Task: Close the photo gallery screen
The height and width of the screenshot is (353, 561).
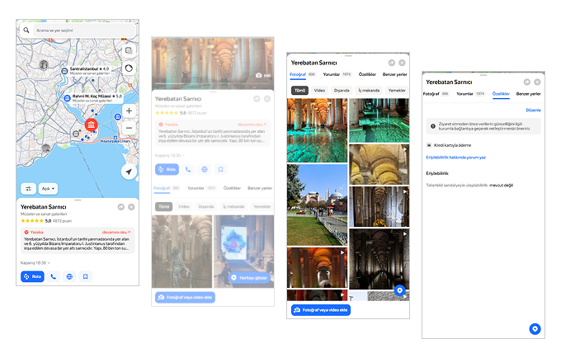Action: click(x=402, y=63)
